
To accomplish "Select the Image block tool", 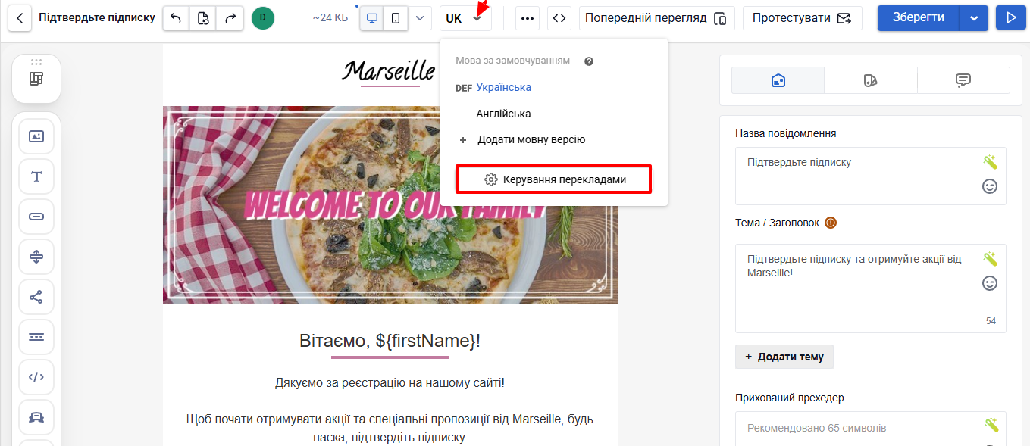I will [36, 136].
